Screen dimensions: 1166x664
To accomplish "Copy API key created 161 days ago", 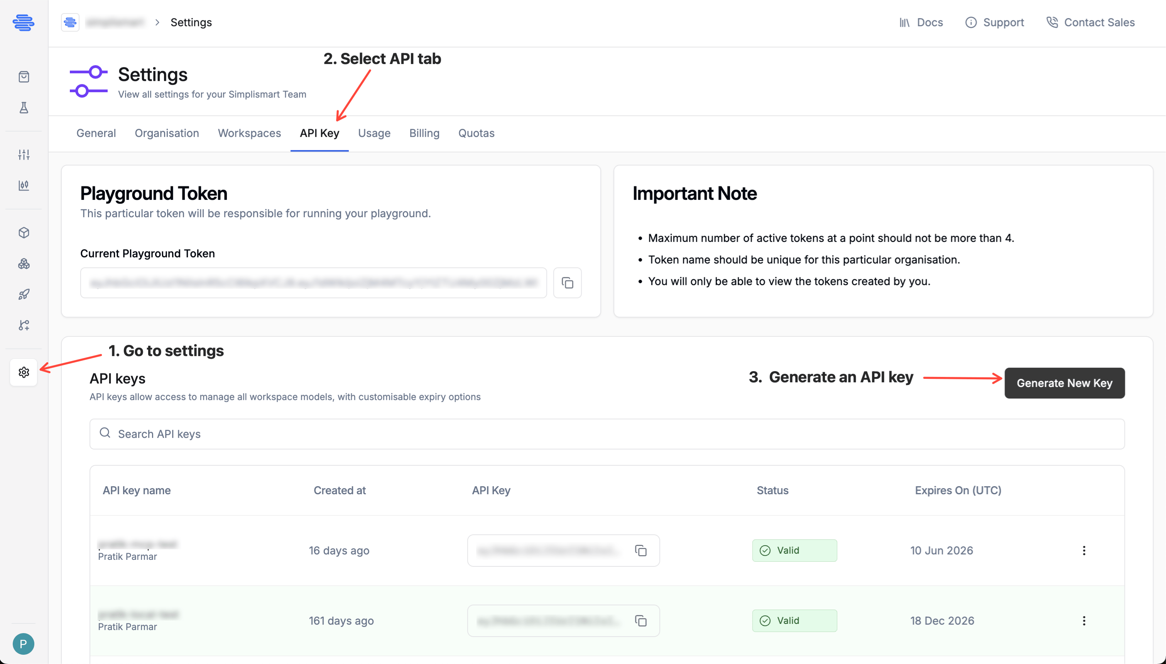I will 641,621.
